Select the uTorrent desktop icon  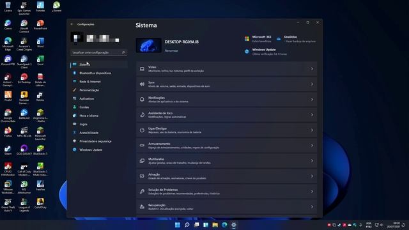57,7
